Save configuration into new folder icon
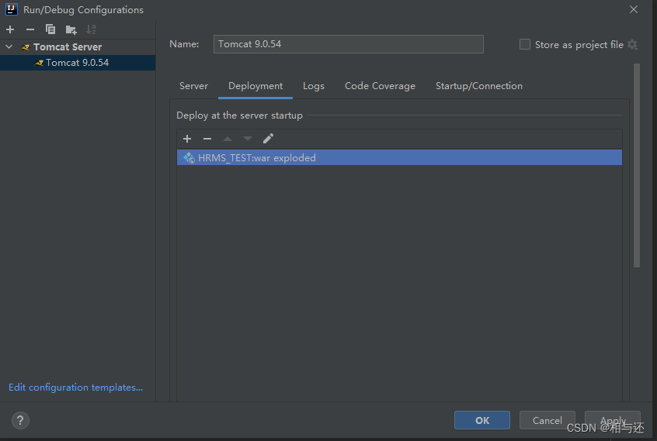 coord(71,29)
